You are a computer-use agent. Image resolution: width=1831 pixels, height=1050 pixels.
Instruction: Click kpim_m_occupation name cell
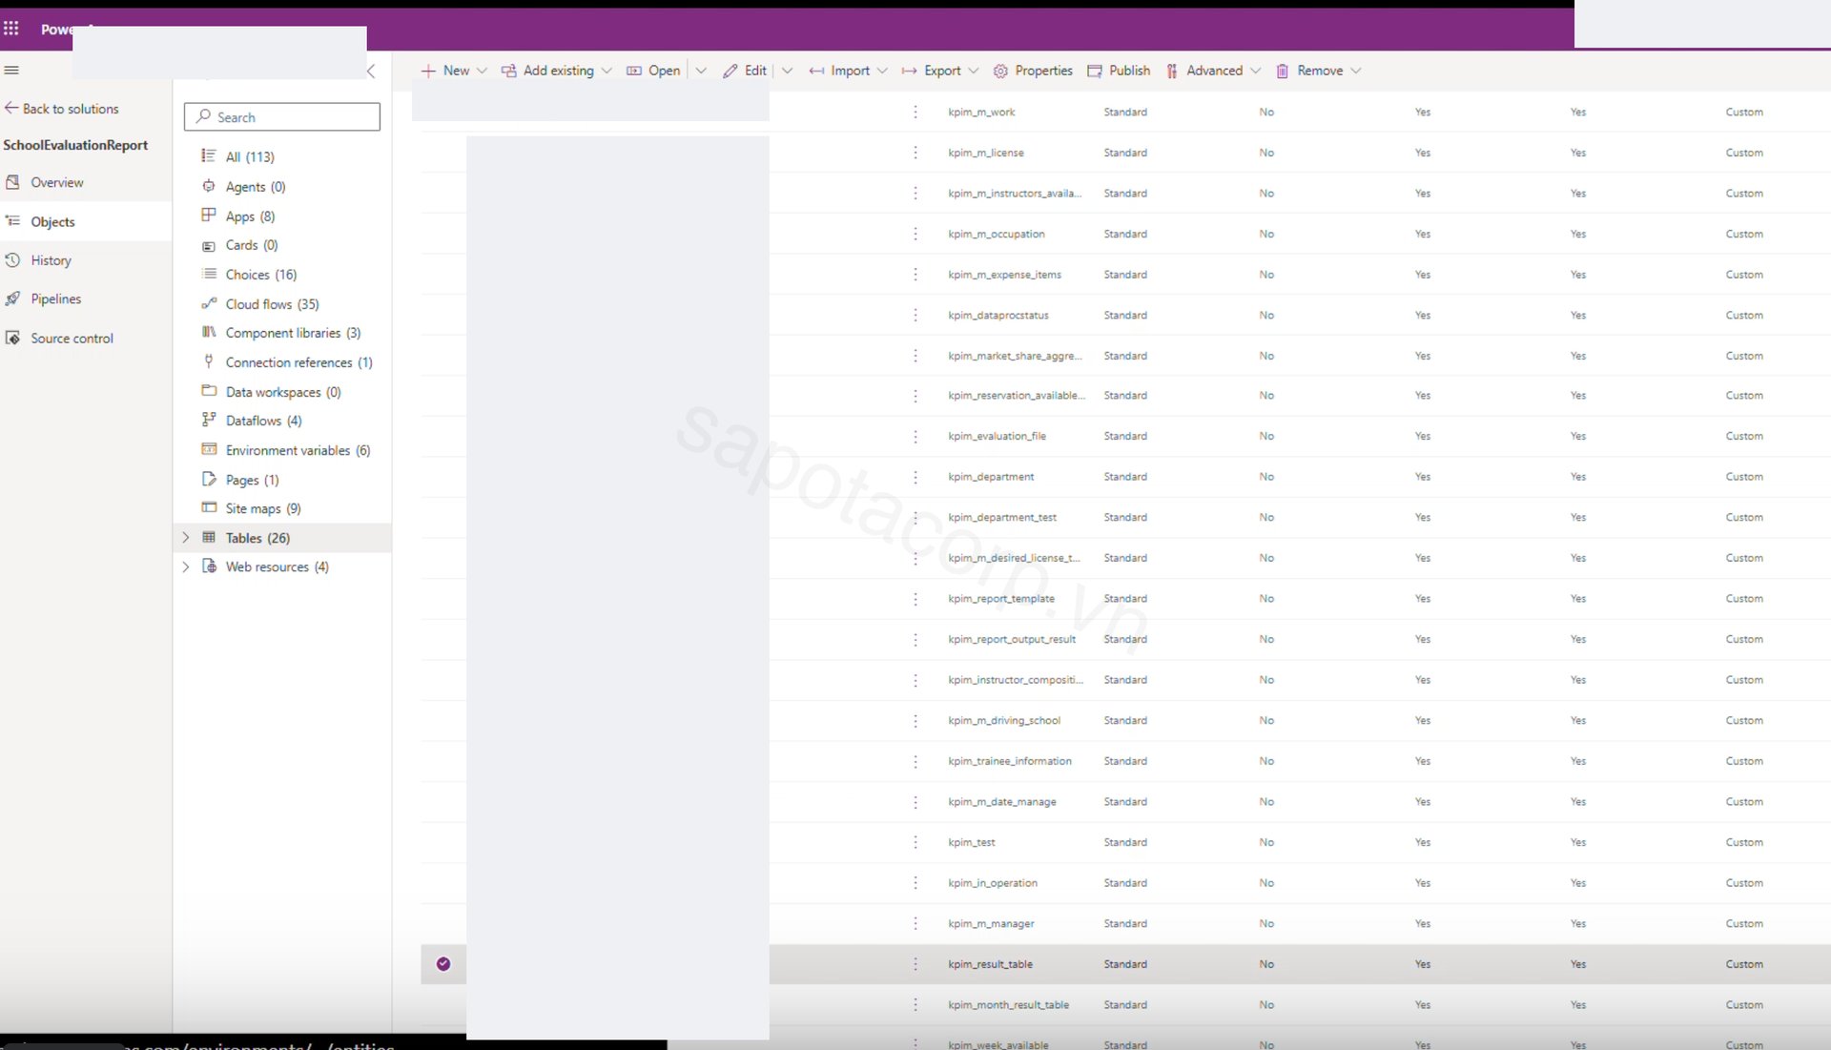click(997, 234)
